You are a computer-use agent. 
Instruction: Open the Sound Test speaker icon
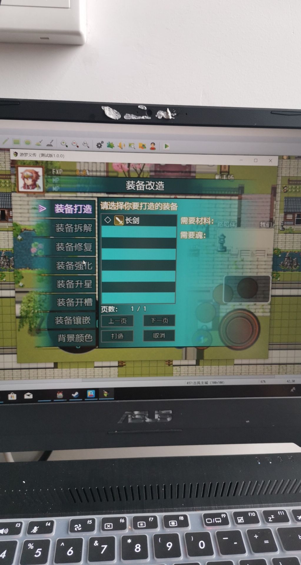tap(121, 145)
